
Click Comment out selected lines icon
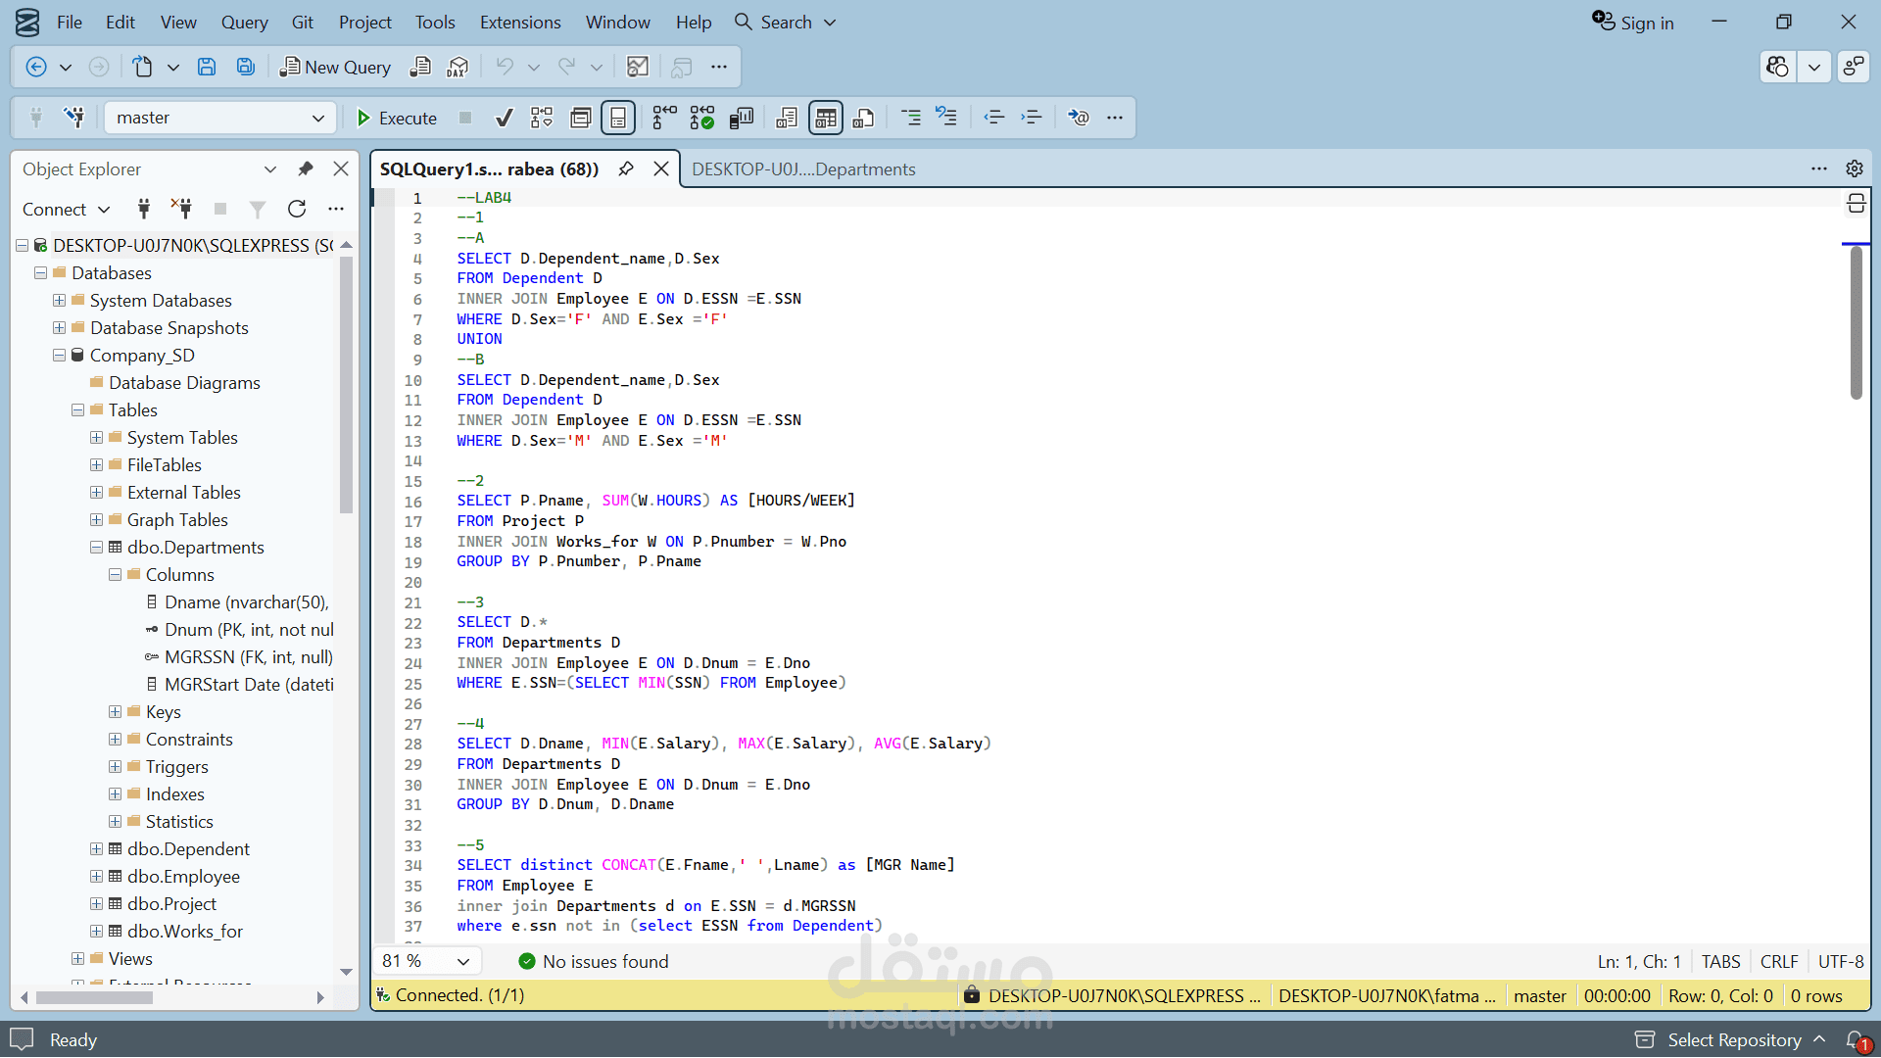[911, 118]
